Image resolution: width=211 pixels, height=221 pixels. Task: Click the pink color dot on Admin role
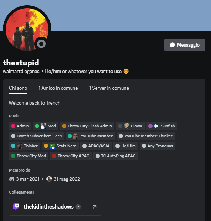coord(13,126)
